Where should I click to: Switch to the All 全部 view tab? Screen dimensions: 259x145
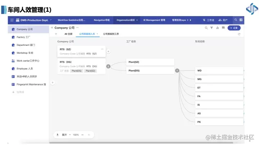(x=68, y=34)
